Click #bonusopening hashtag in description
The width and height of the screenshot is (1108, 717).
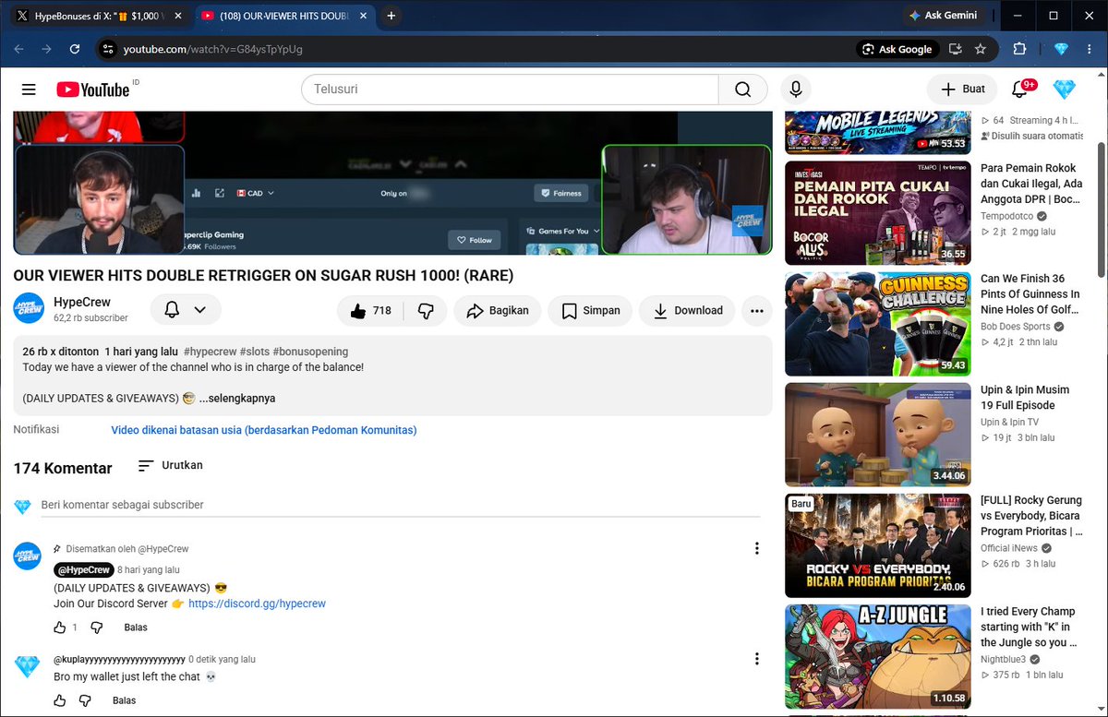[x=310, y=352]
